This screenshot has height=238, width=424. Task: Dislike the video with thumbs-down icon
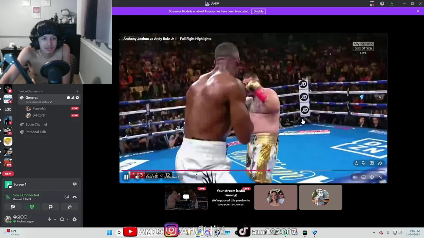[x=364, y=163]
